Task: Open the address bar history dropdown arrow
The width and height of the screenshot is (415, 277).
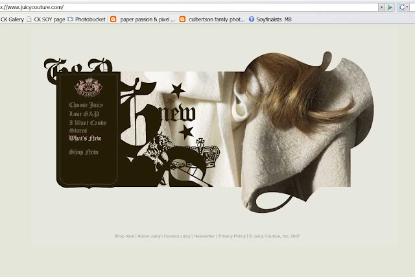Action: (x=381, y=7)
